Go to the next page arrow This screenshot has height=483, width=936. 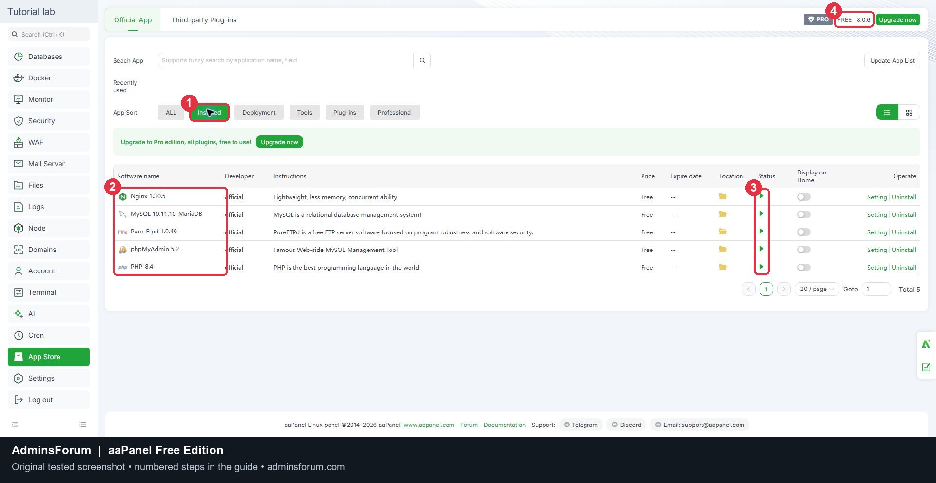point(784,289)
